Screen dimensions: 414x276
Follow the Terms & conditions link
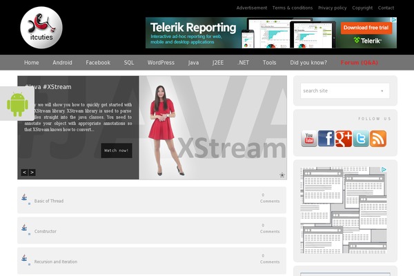point(293,8)
